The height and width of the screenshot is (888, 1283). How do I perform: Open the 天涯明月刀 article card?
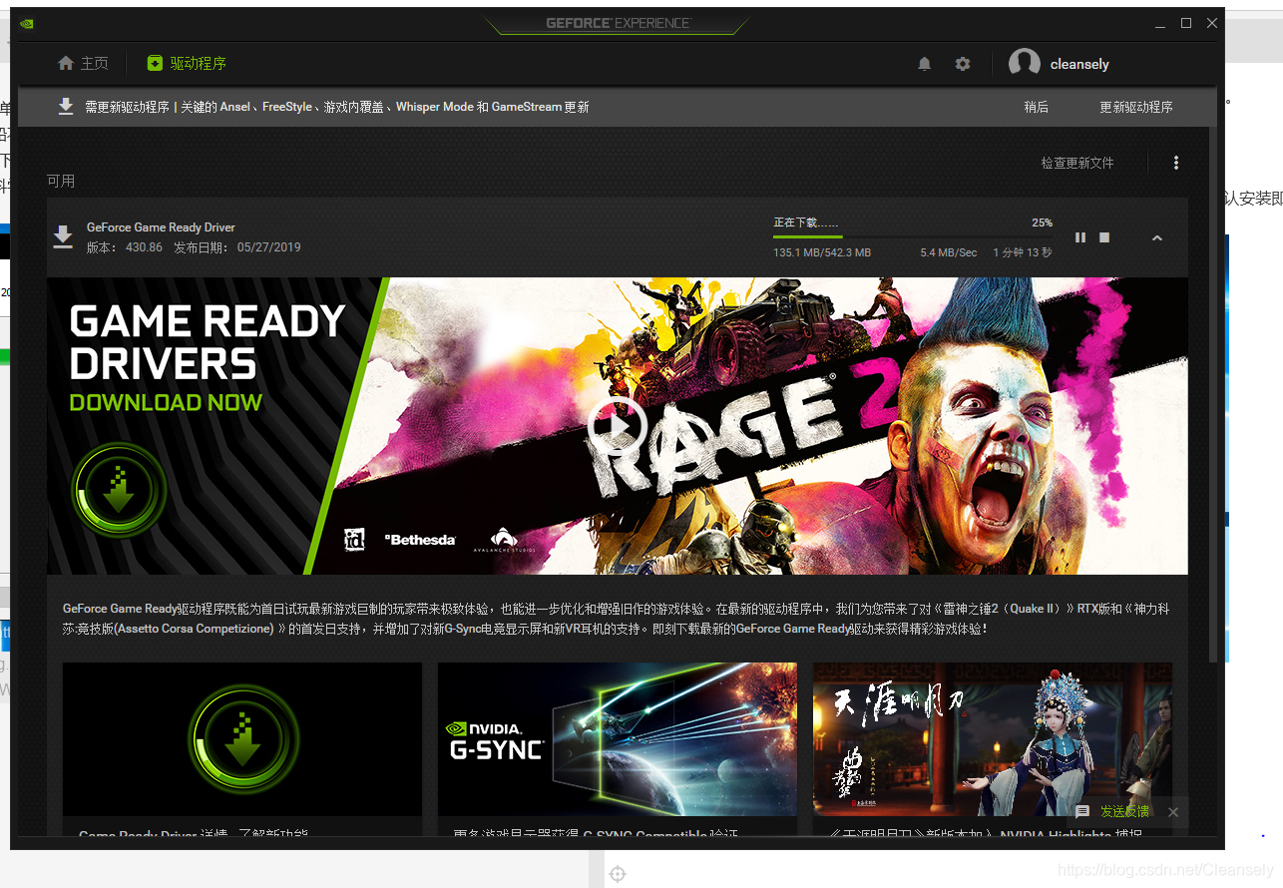[x=993, y=748]
